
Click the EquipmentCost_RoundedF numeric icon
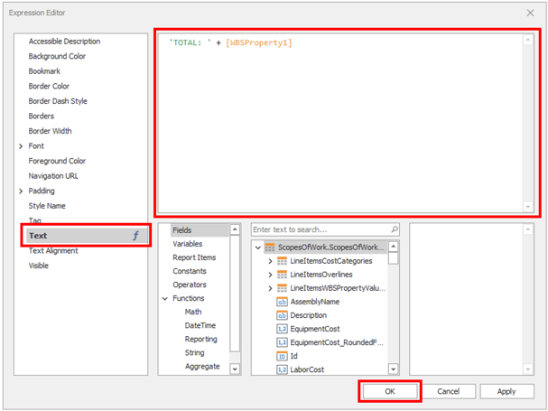click(x=282, y=342)
